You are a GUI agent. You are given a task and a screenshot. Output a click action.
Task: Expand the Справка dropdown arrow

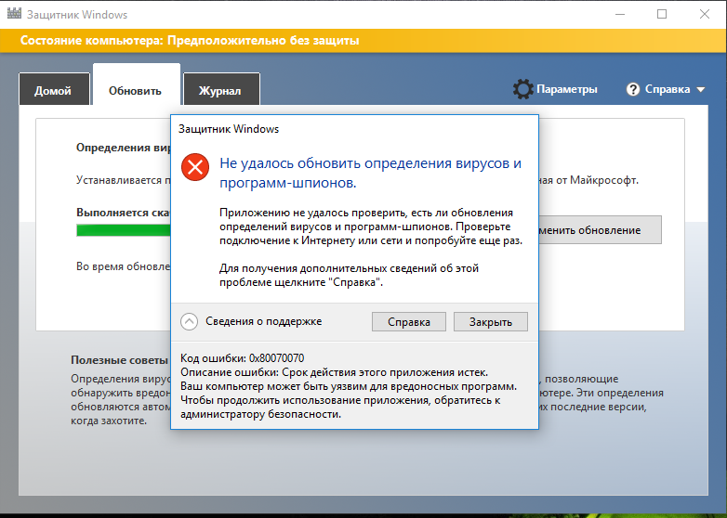pyautogui.click(x=701, y=89)
